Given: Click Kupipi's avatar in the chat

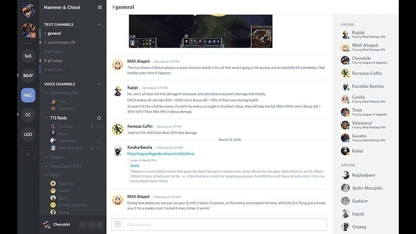Looking at the screenshot, I should pos(118,91).
